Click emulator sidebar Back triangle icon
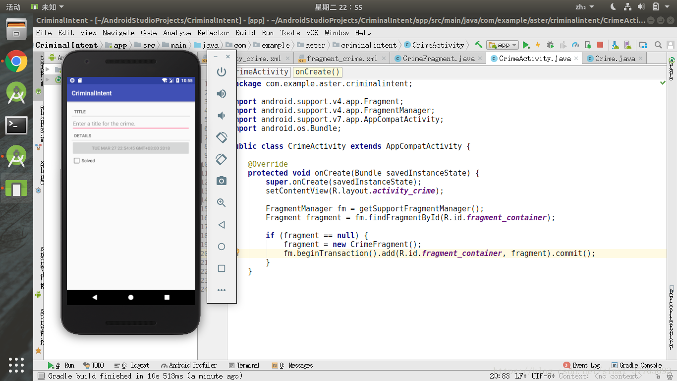677x381 pixels. coord(222,225)
